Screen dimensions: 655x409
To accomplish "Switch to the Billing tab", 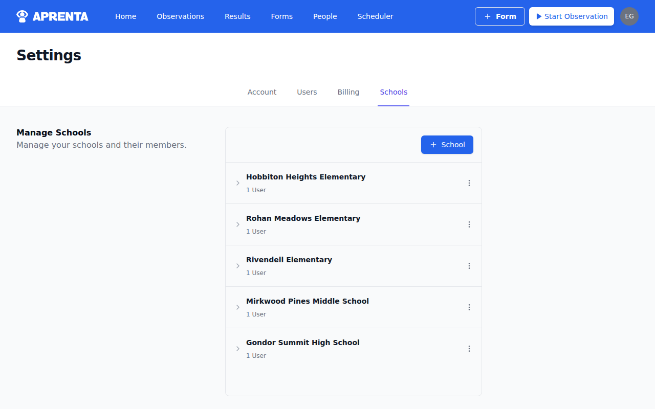I will (x=348, y=92).
